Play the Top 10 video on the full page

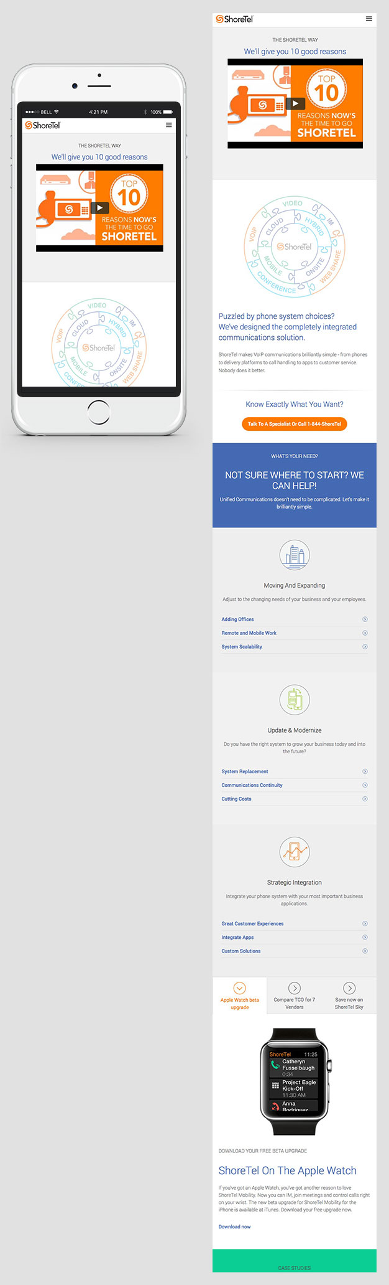pos(295,103)
